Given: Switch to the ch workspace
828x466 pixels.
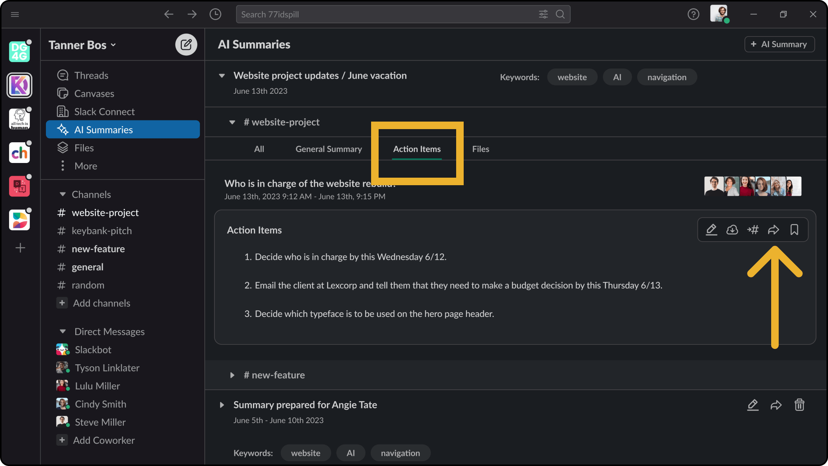Looking at the screenshot, I should tap(20, 152).
